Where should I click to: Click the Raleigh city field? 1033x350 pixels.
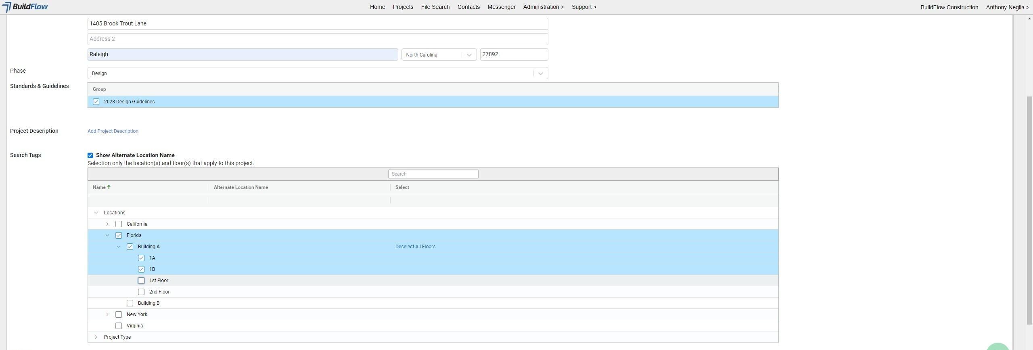[243, 54]
